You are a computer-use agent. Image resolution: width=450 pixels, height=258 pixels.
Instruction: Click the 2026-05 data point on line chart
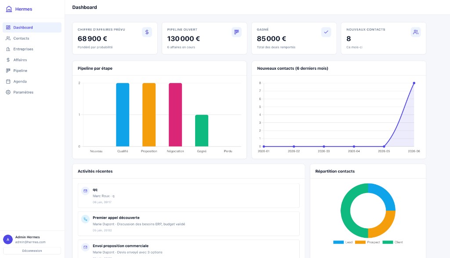(384, 147)
